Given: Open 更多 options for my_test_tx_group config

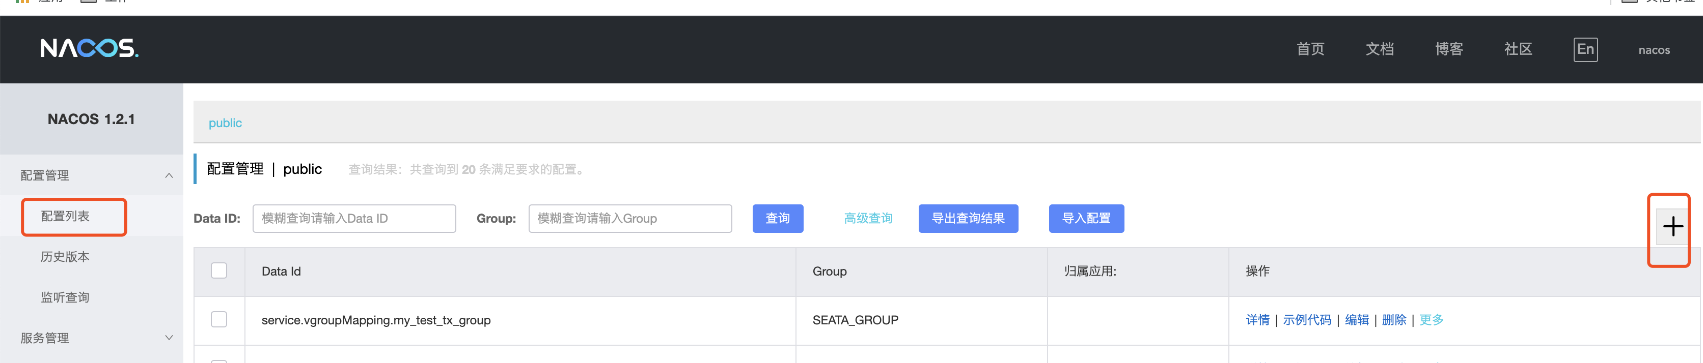Looking at the screenshot, I should 1431,320.
